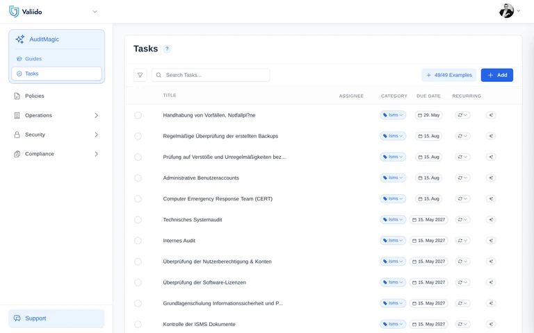Expand the Security chevron
This screenshot has height=333, width=534.
pos(97,135)
